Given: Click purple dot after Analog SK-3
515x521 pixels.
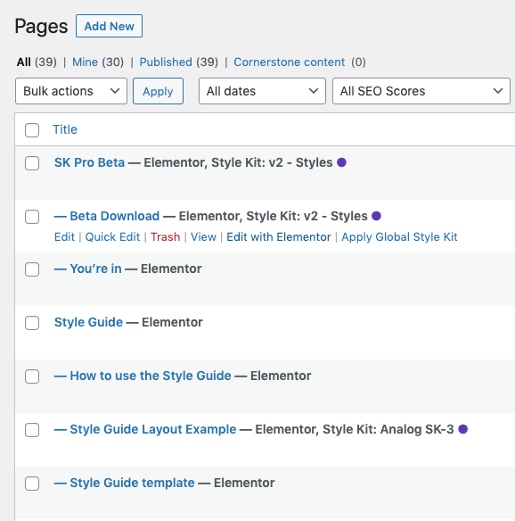Looking at the screenshot, I should pyautogui.click(x=463, y=429).
